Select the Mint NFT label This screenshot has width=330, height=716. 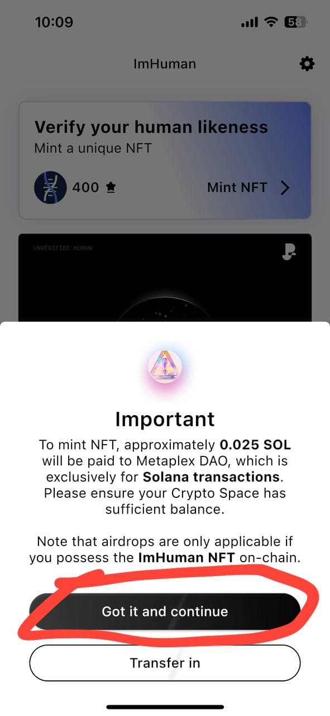(x=237, y=187)
